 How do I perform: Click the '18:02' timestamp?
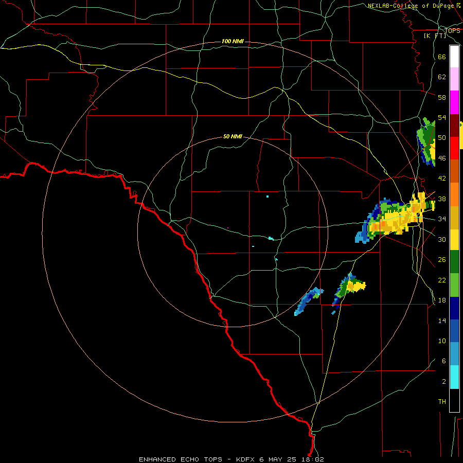pyautogui.click(x=312, y=459)
